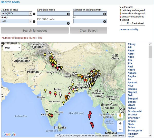Open the Ahom language link
154x138 pixels.
click(x=131, y=51)
